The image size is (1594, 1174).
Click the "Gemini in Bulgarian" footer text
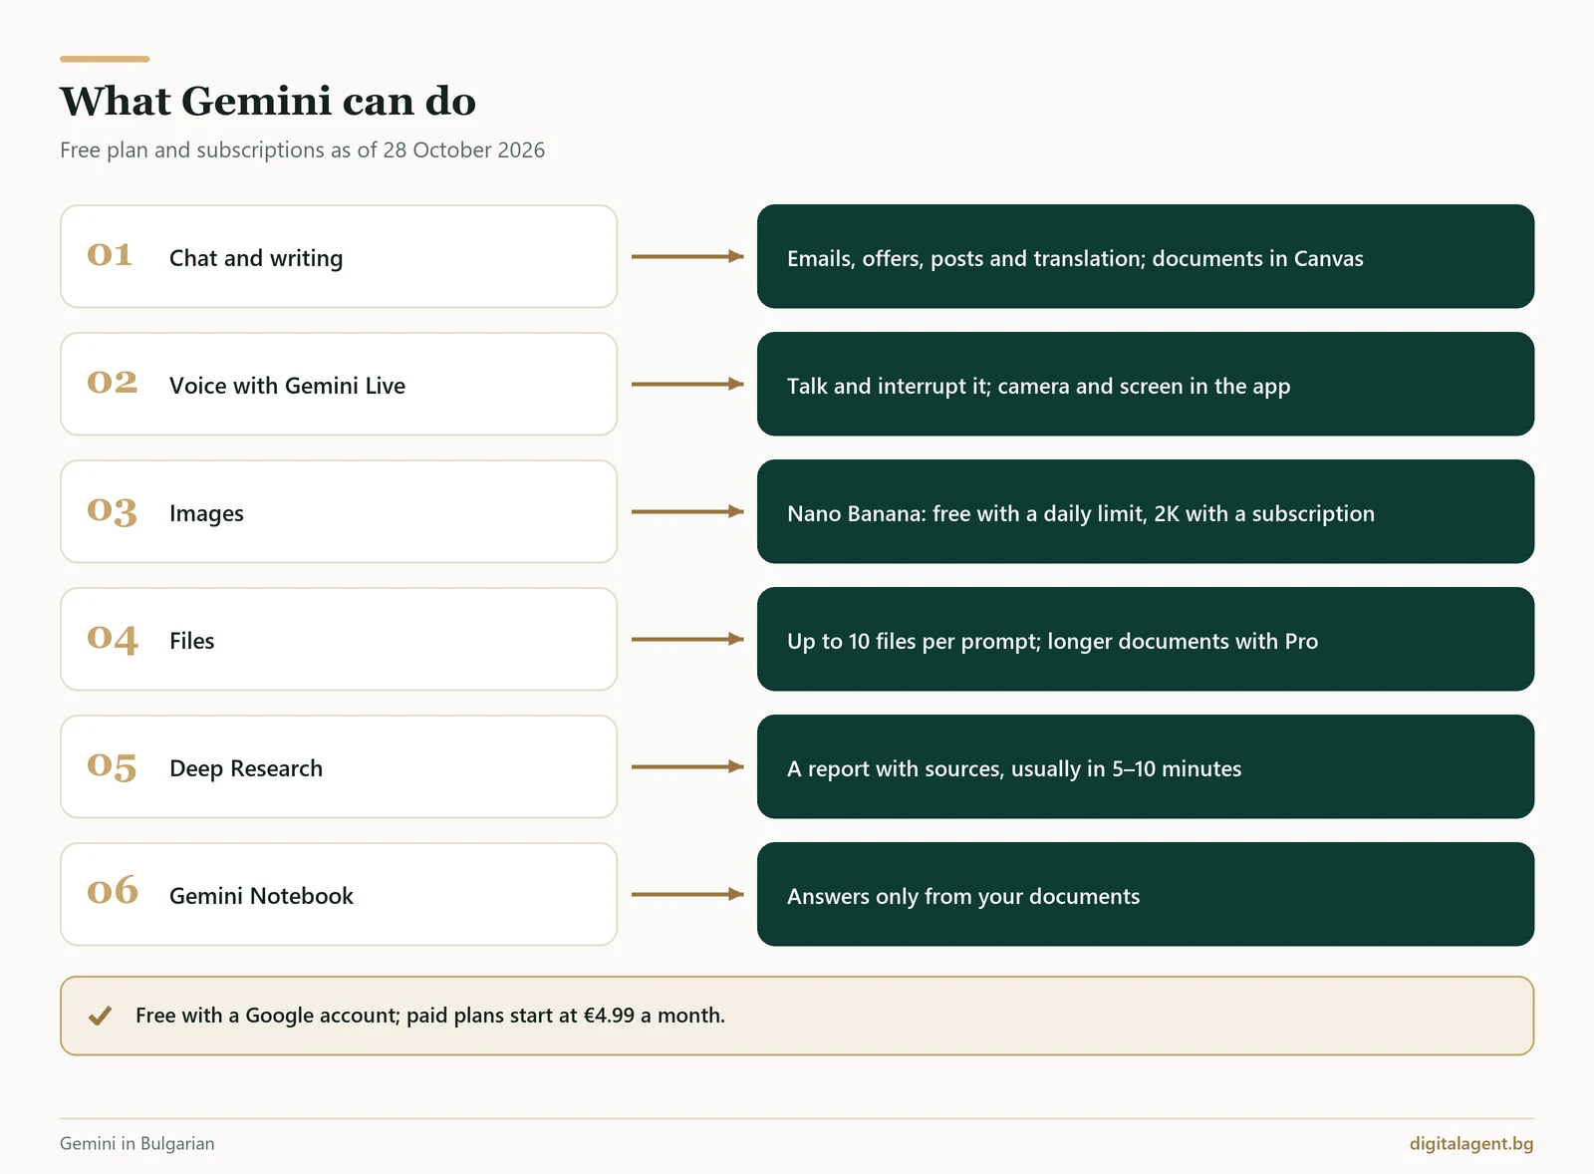137,1144
